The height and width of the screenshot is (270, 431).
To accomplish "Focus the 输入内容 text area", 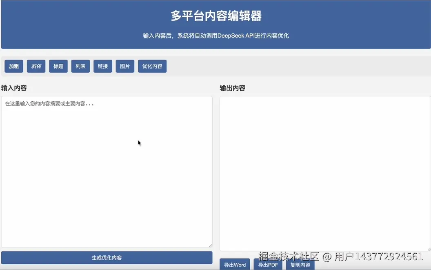I will 107,172.
